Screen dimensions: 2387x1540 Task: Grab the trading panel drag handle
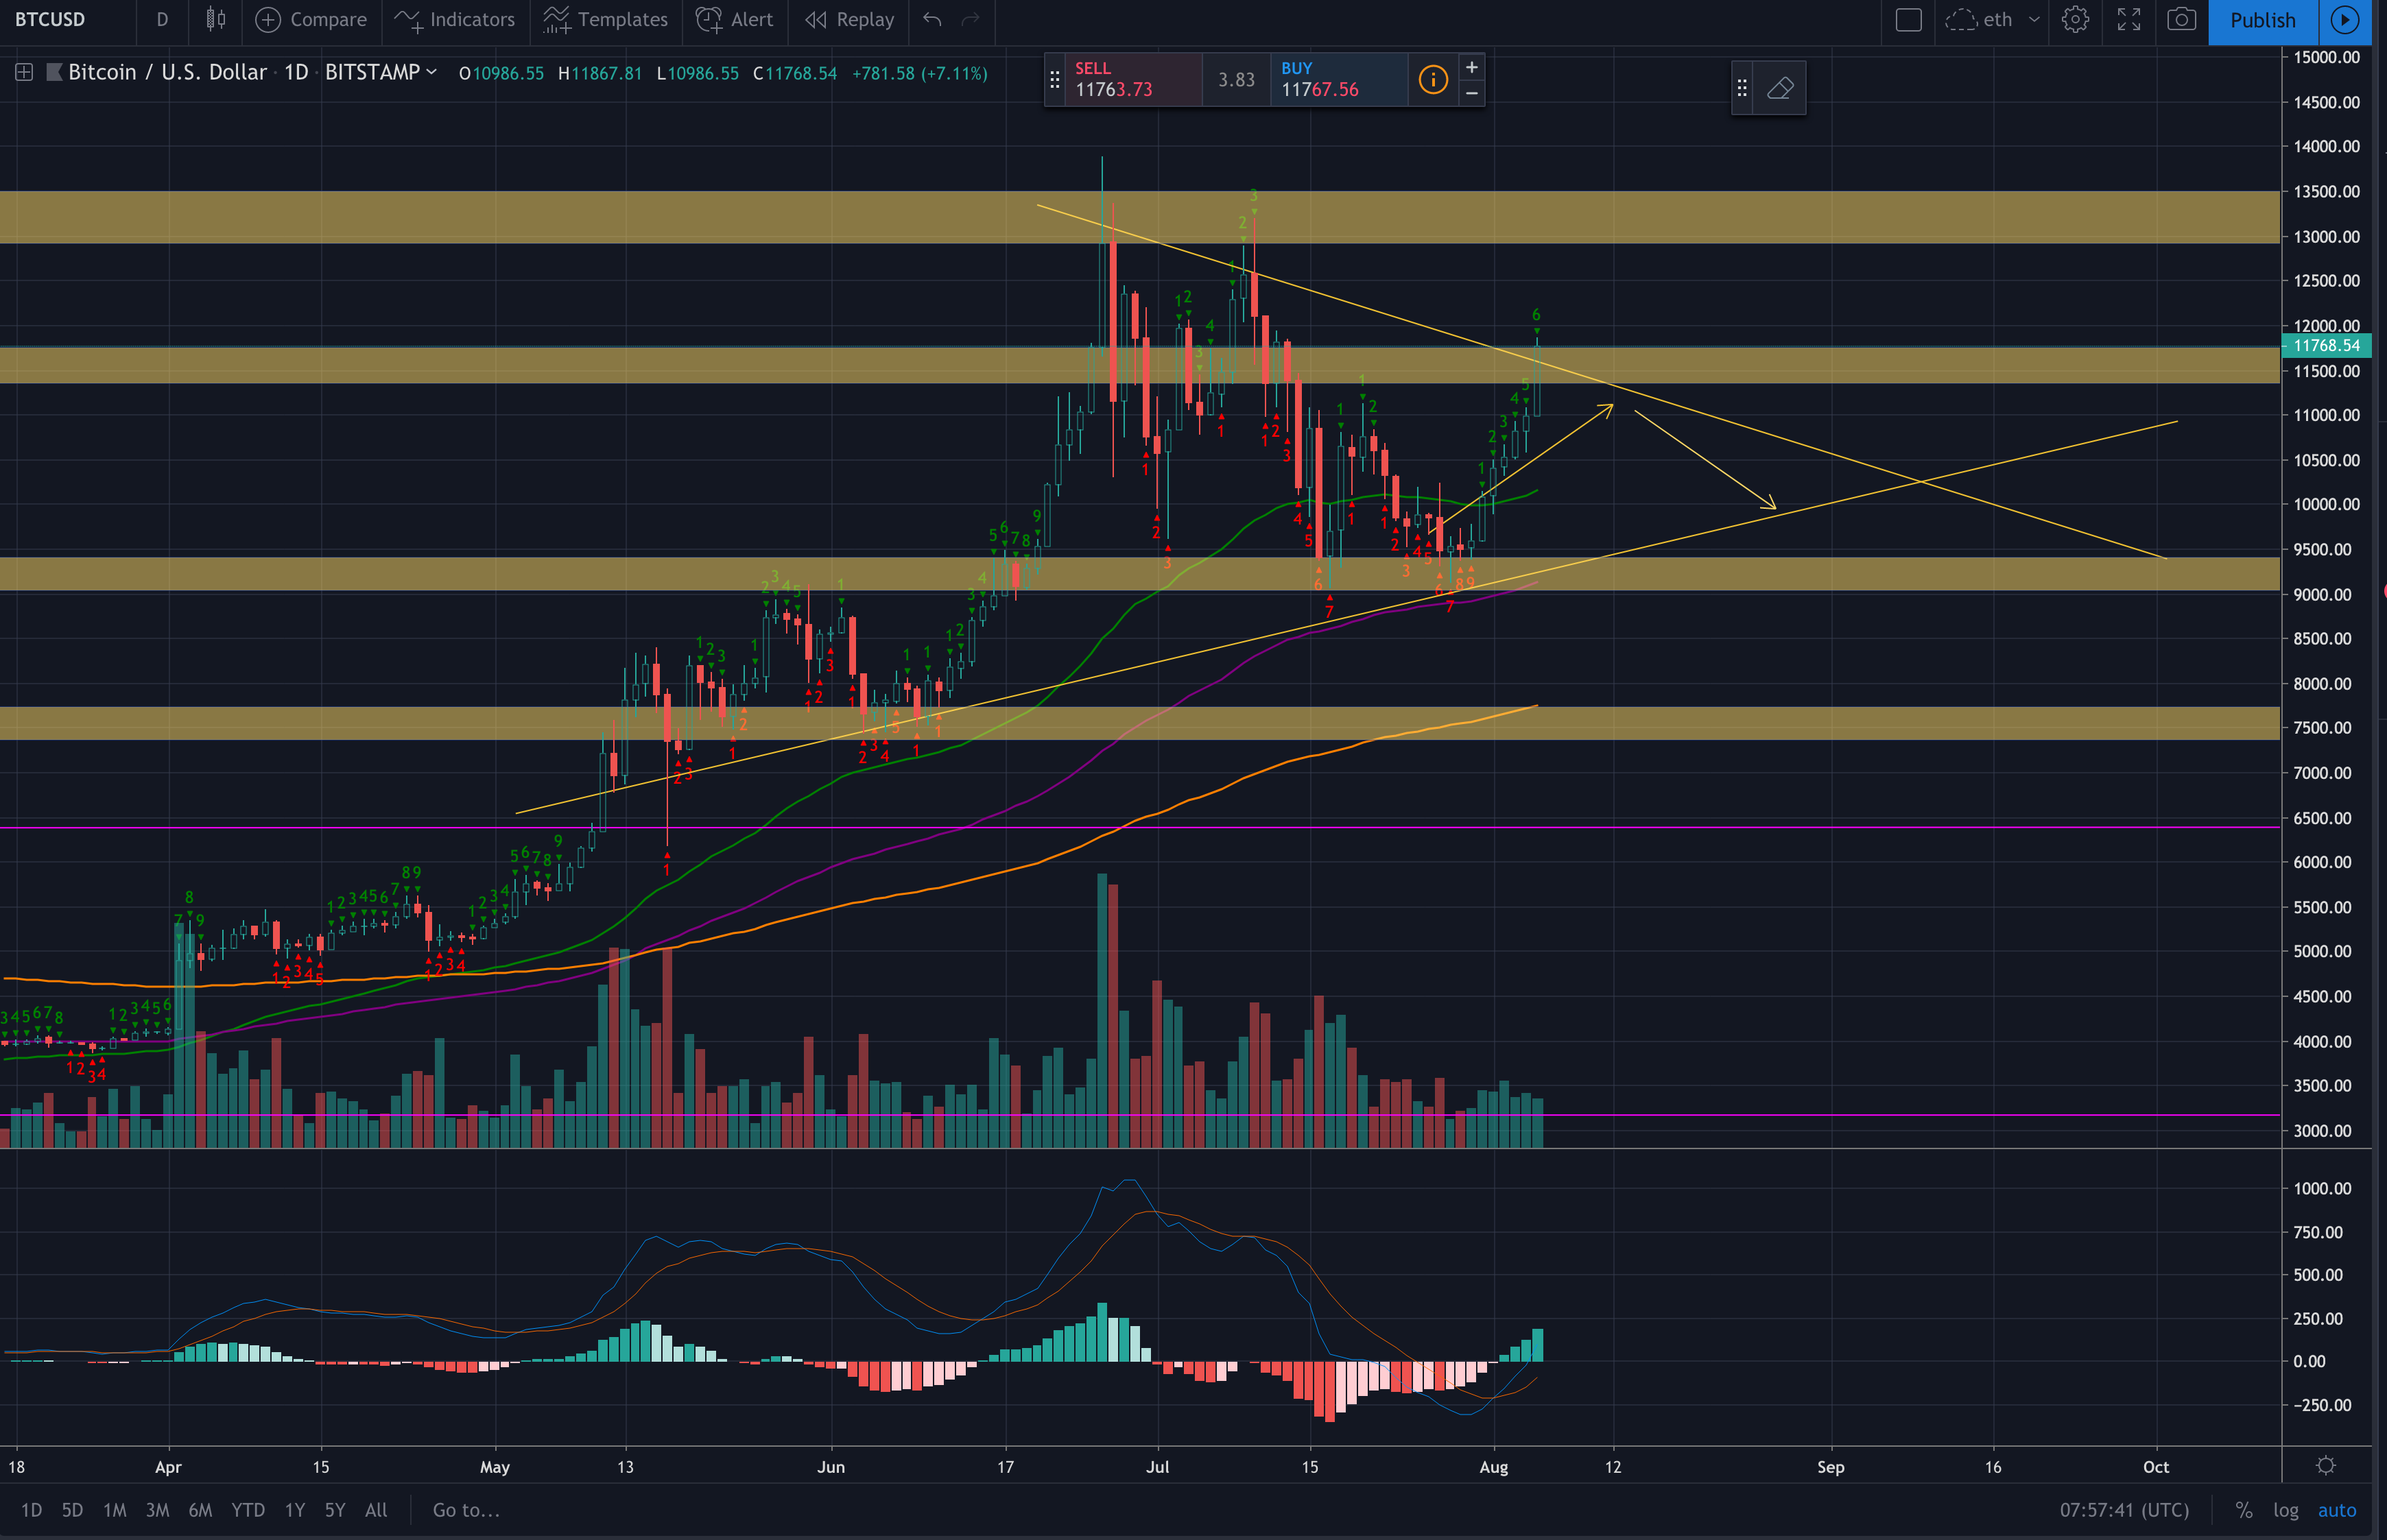coord(1054,79)
